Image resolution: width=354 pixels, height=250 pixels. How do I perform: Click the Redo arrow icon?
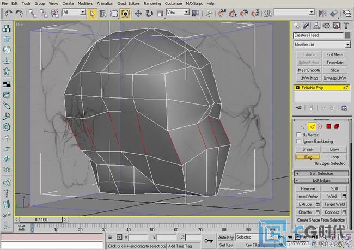coord(19,13)
